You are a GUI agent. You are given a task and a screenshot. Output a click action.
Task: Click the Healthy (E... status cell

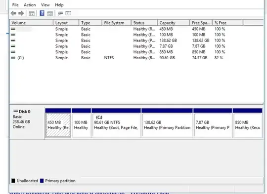pos(144,35)
